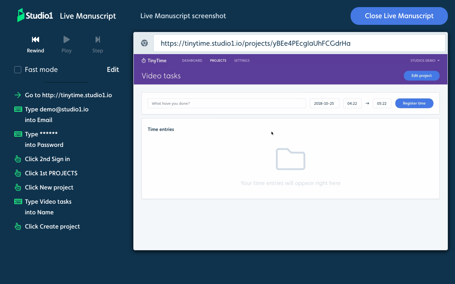Click keyboard icon next to 'Type demo@studio1.io'
This screenshot has height=284, width=455.
point(18,109)
